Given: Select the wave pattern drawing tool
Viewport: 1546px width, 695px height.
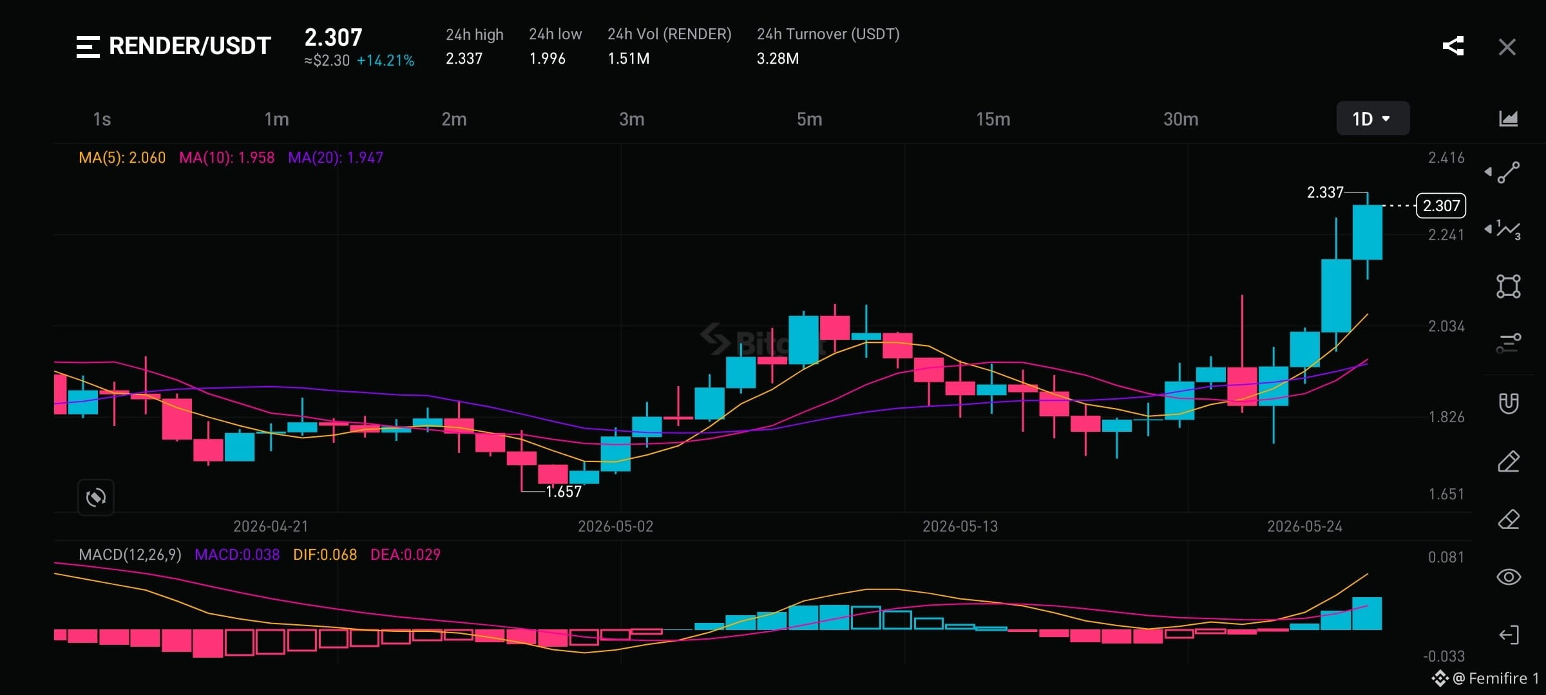Looking at the screenshot, I should (1509, 230).
